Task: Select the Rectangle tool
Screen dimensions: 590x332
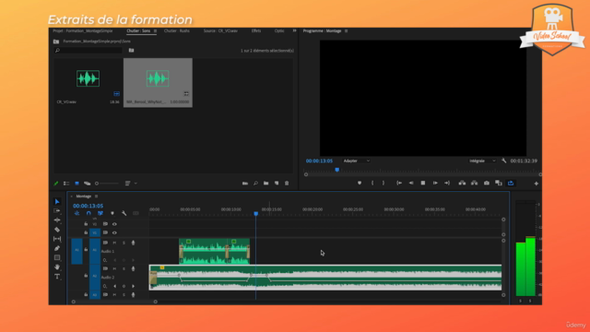Action: (x=57, y=258)
